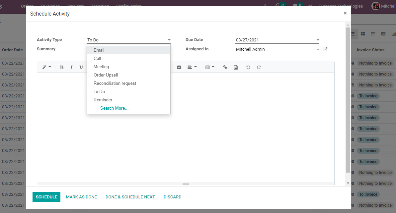
Task: Click Search More... in dropdown
Action: click(114, 108)
